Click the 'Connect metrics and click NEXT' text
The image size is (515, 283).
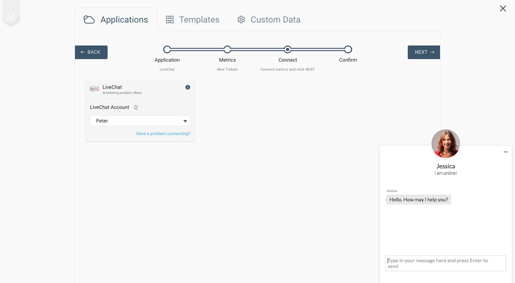coord(288,69)
